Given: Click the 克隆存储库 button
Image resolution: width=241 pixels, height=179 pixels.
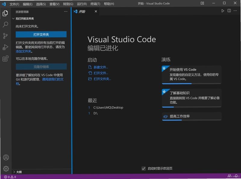Looking at the screenshot, I should pyautogui.click(x=41, y=67).
